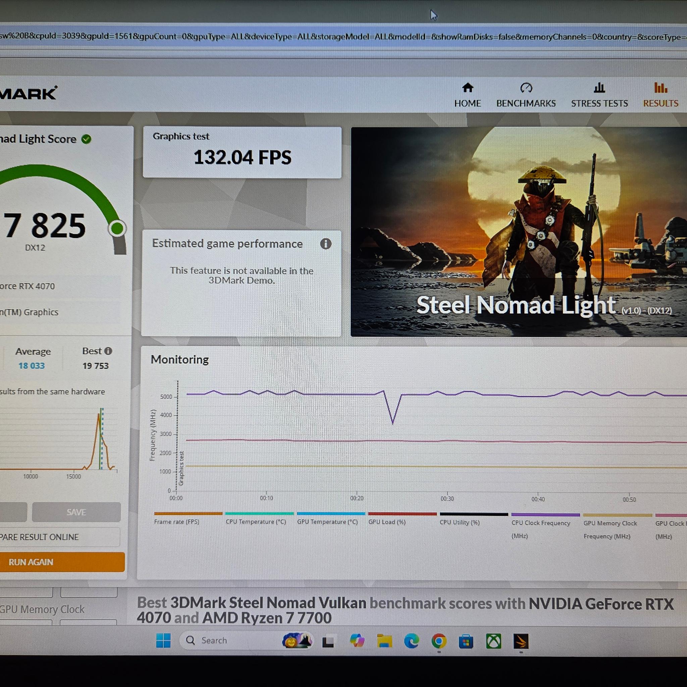The height and width of the screenshot is (687, 687).
Task: Open the STRESS TESTS tab
Action: pos(599,95)
